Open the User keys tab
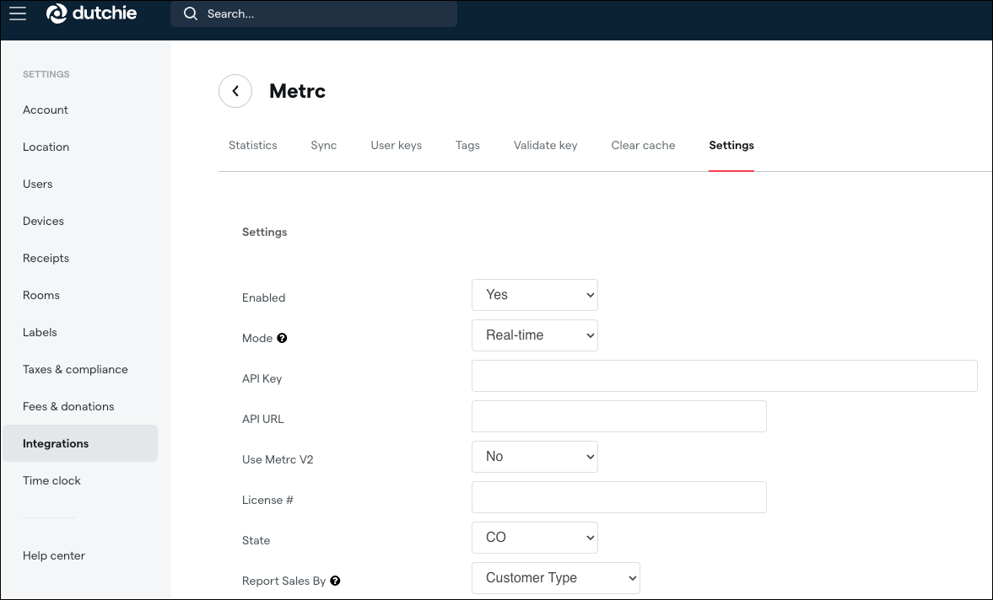993x600 pixels. click(396, 145)
